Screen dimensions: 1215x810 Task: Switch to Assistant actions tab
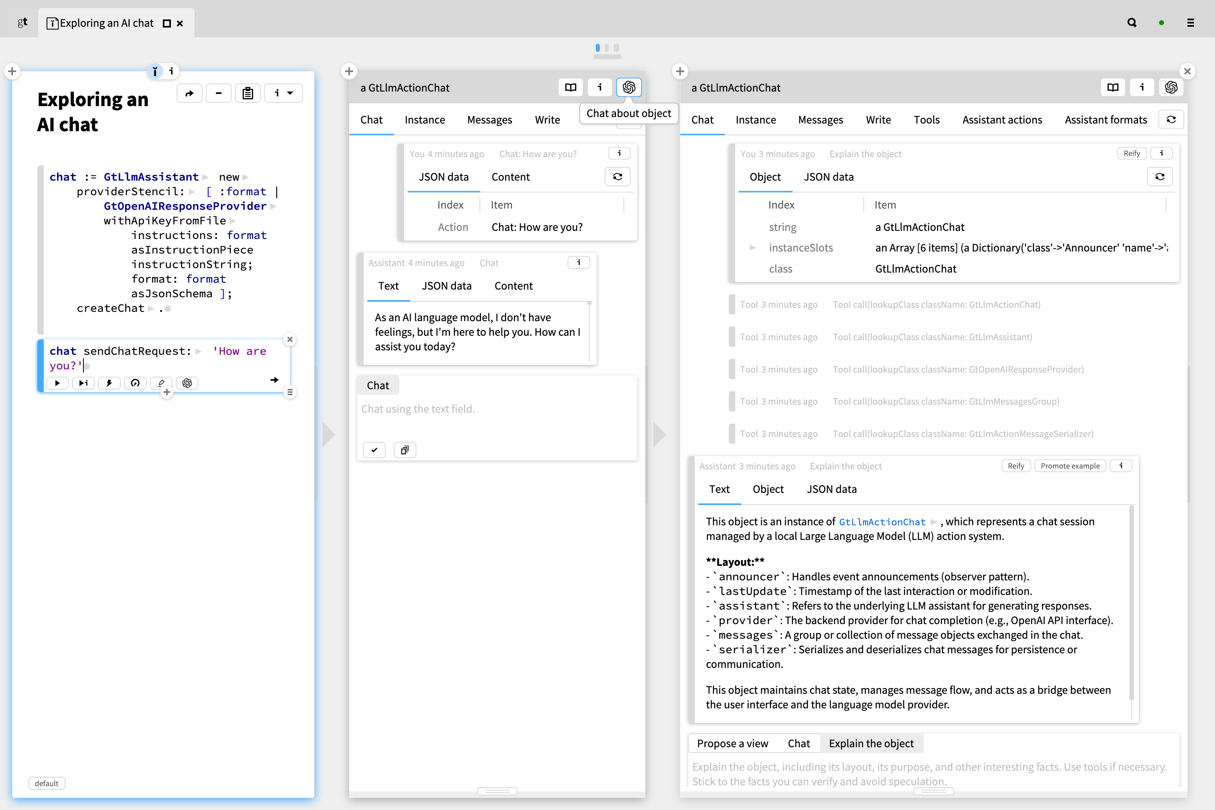1002,120
